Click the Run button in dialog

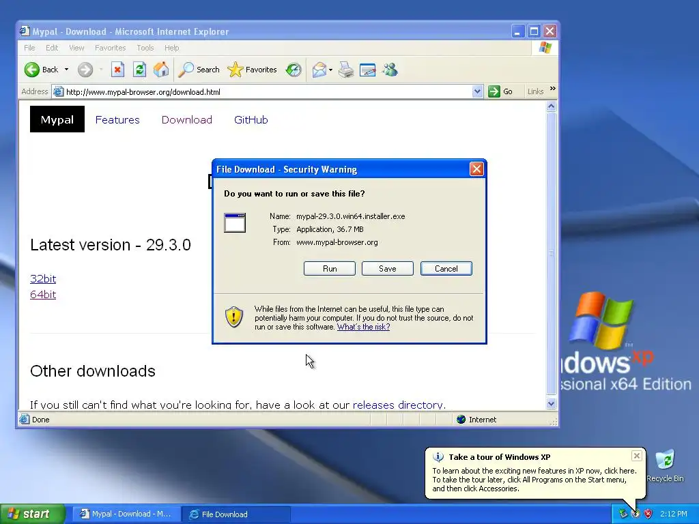click(330, 269)
